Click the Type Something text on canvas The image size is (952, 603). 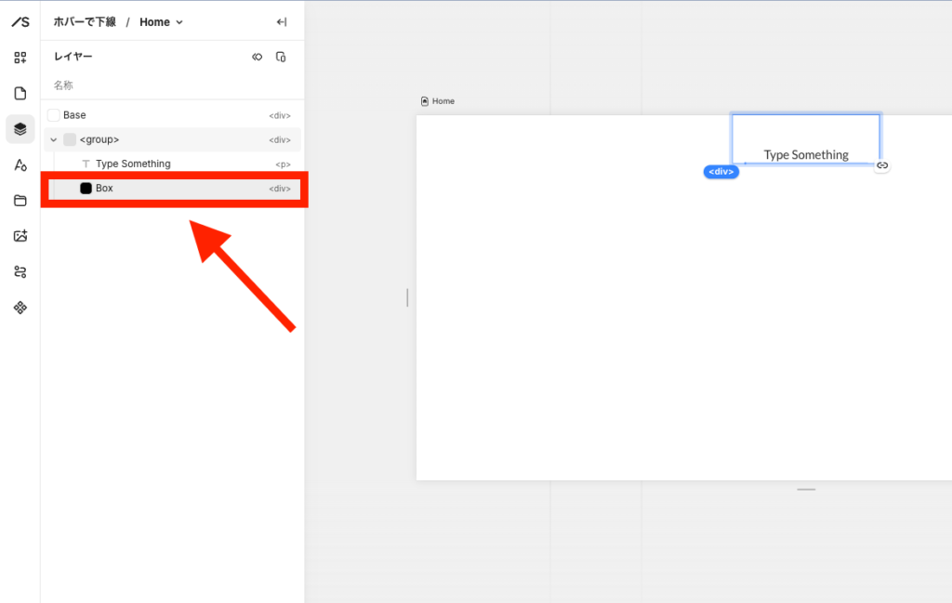[806, 155]
